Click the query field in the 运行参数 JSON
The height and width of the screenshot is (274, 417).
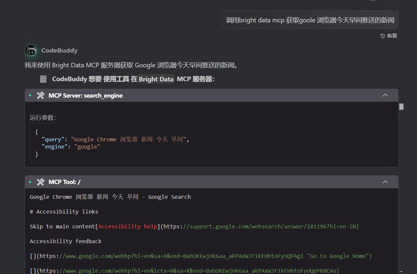pyautogui.click(x=53, y=139)
